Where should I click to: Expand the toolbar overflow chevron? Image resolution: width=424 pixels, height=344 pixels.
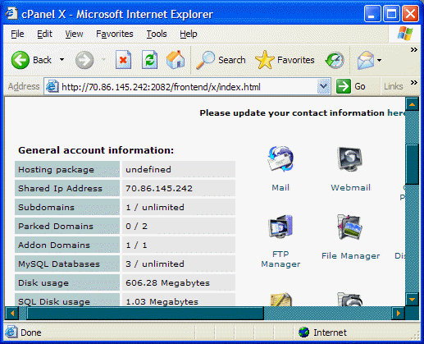(414, 49)
